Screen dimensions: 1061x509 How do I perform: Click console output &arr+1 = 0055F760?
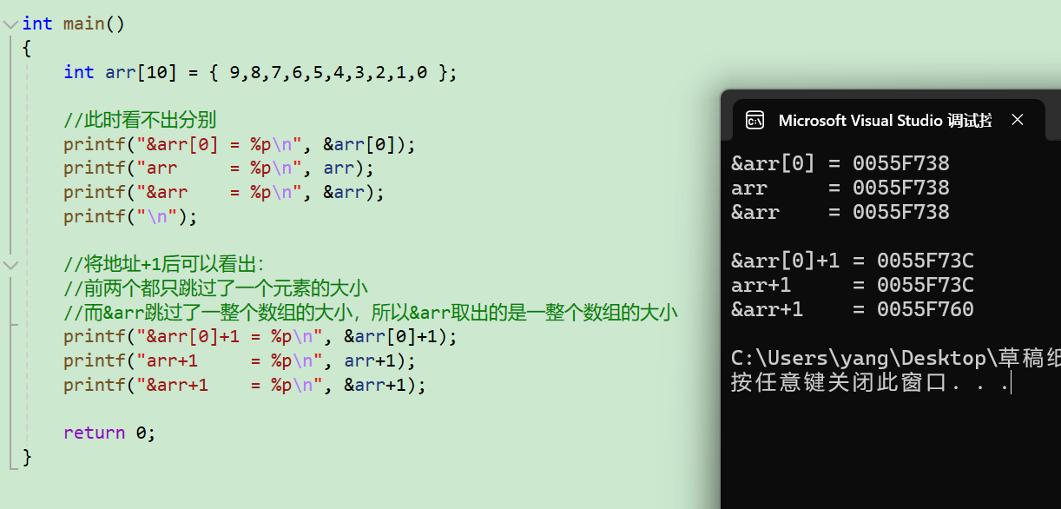[x=853, y=309]
